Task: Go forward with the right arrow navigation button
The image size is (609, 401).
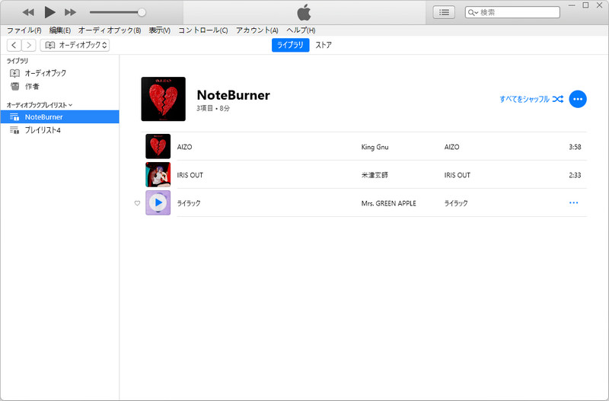Action: [x=29, y=45]
